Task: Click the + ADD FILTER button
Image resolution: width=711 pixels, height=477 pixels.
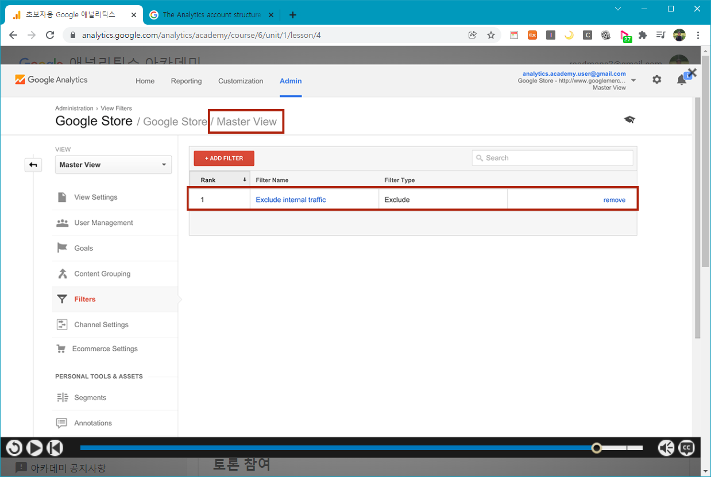Action: tap(224, 158)
